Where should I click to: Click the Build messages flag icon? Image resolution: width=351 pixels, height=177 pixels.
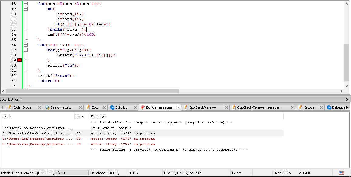pos(143,107)
